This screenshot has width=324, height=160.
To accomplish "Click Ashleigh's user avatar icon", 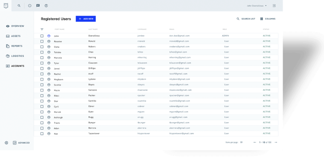I will click(49, 117).
